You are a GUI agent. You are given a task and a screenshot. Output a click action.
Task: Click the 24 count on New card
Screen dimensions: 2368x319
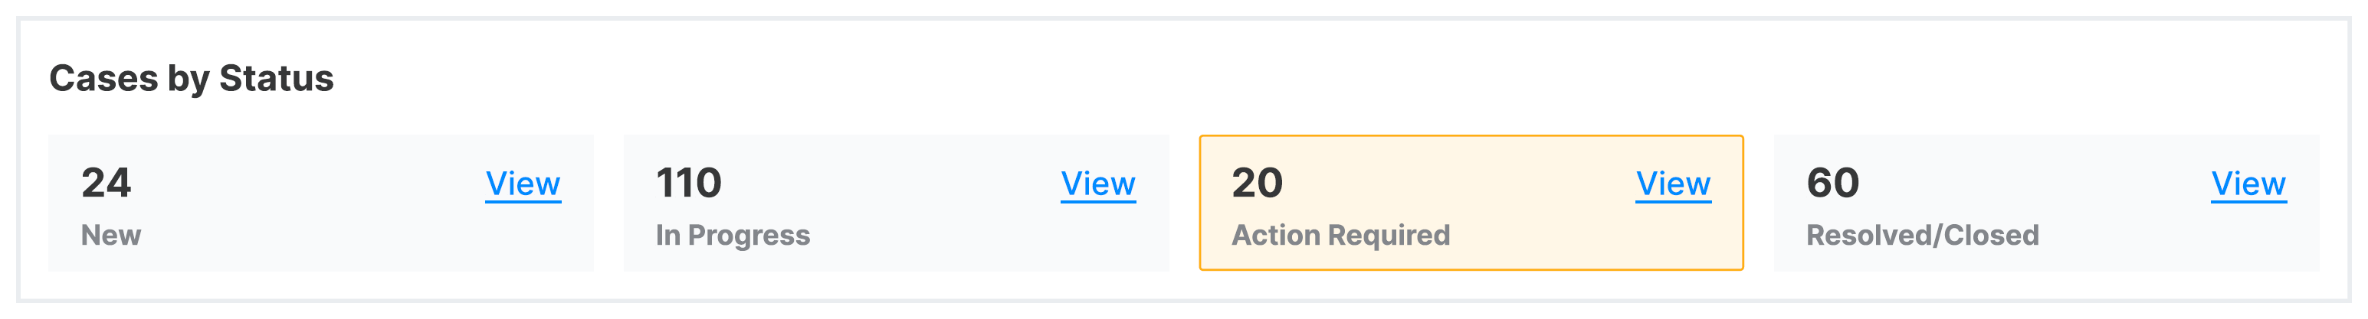tap(106, 184)
